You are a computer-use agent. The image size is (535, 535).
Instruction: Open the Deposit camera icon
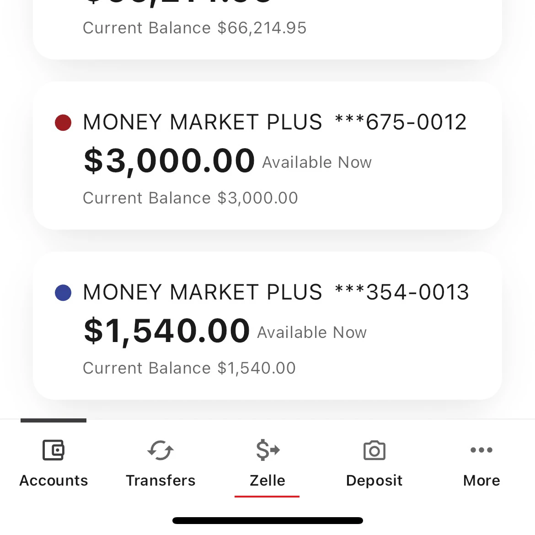point(374,450)
